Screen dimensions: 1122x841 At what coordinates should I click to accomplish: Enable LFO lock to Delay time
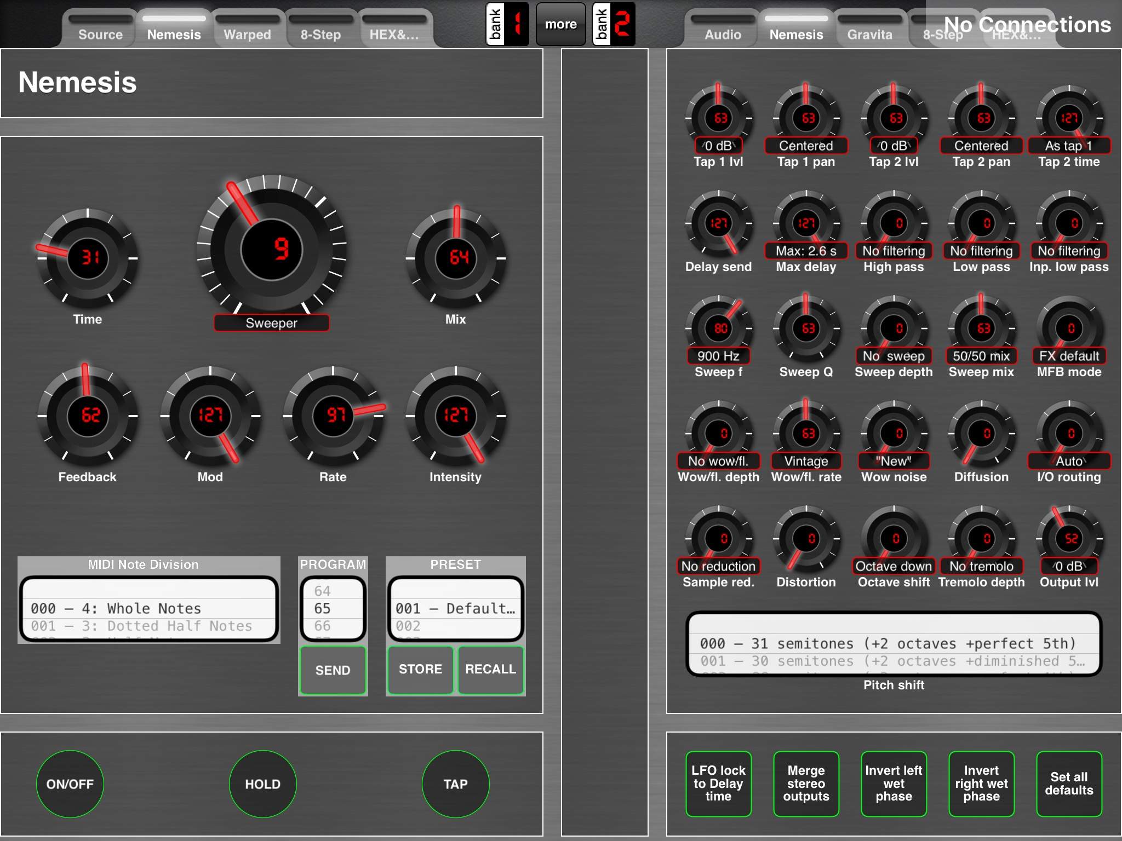(718, 784)
